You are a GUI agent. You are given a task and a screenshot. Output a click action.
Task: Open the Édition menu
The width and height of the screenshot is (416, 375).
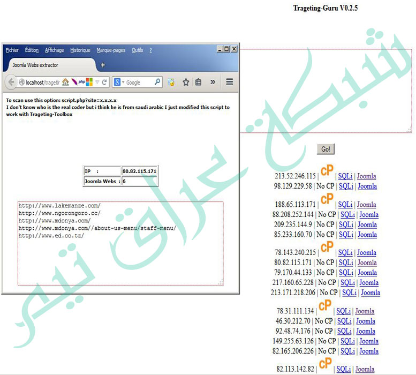32,50
